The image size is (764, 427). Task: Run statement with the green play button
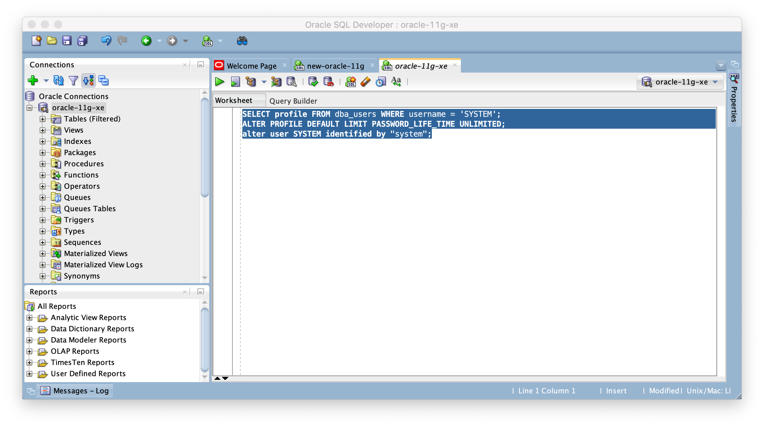click(220, 82)
